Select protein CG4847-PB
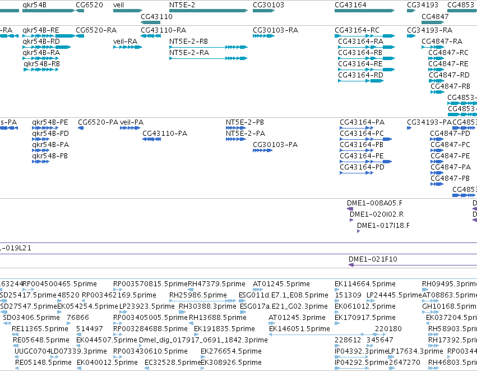 (x=450, y=178)
